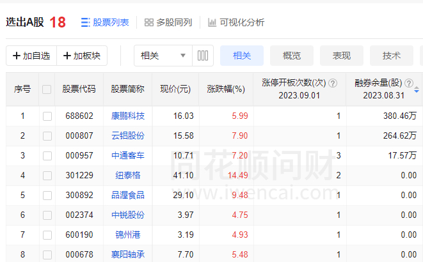Image resolution: width=423 pixels, height=262 pixels.
Task: Open the 锦州港 stock link
Action: pos(128,235)
